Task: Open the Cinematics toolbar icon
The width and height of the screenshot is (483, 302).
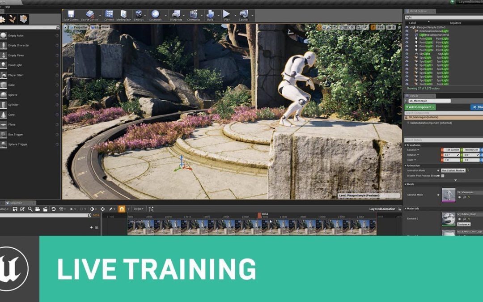Action: coord(194,14)
